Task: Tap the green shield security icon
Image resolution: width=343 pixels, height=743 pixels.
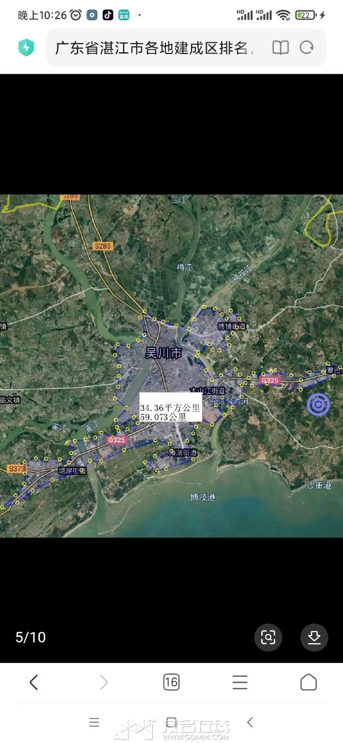Action: 26,48
